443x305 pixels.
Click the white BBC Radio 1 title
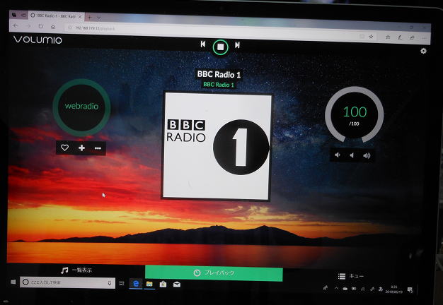point(219,75)
